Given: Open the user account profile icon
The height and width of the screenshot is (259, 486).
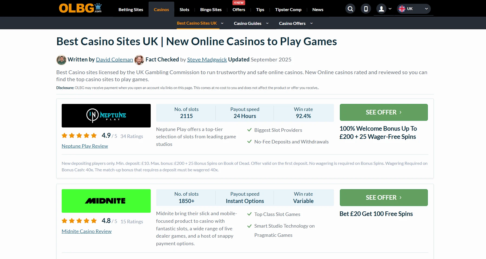Looking at the screenshot, I should [x=381, y=9].
